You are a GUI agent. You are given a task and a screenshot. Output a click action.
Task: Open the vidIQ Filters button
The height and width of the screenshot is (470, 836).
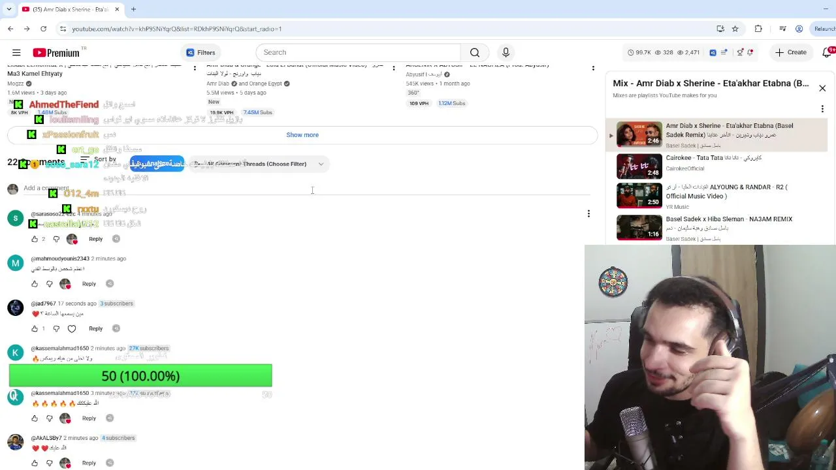(x=201, y=52)
